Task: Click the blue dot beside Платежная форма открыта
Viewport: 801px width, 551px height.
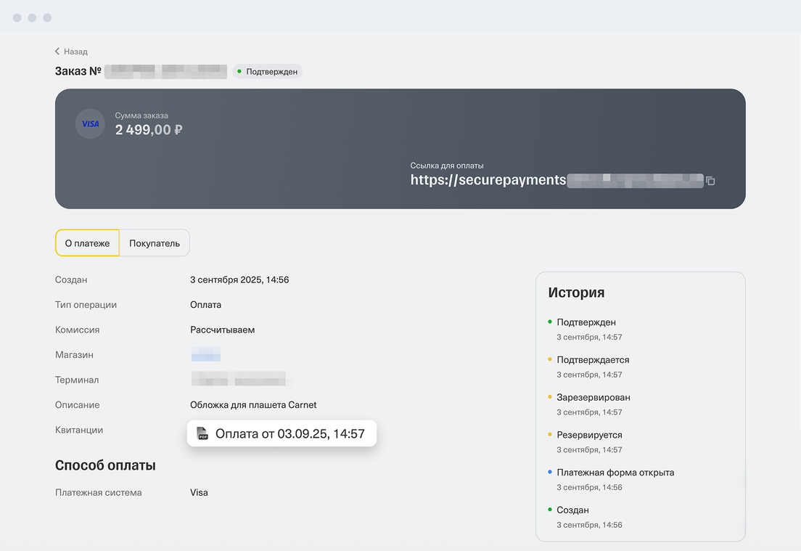Action: [x=550, y=472]
